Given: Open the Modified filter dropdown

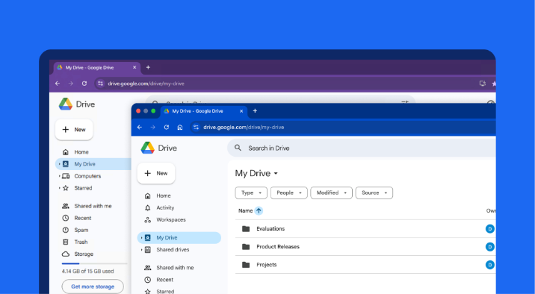Looking at the screenshot, I should (x=331, y=193).
